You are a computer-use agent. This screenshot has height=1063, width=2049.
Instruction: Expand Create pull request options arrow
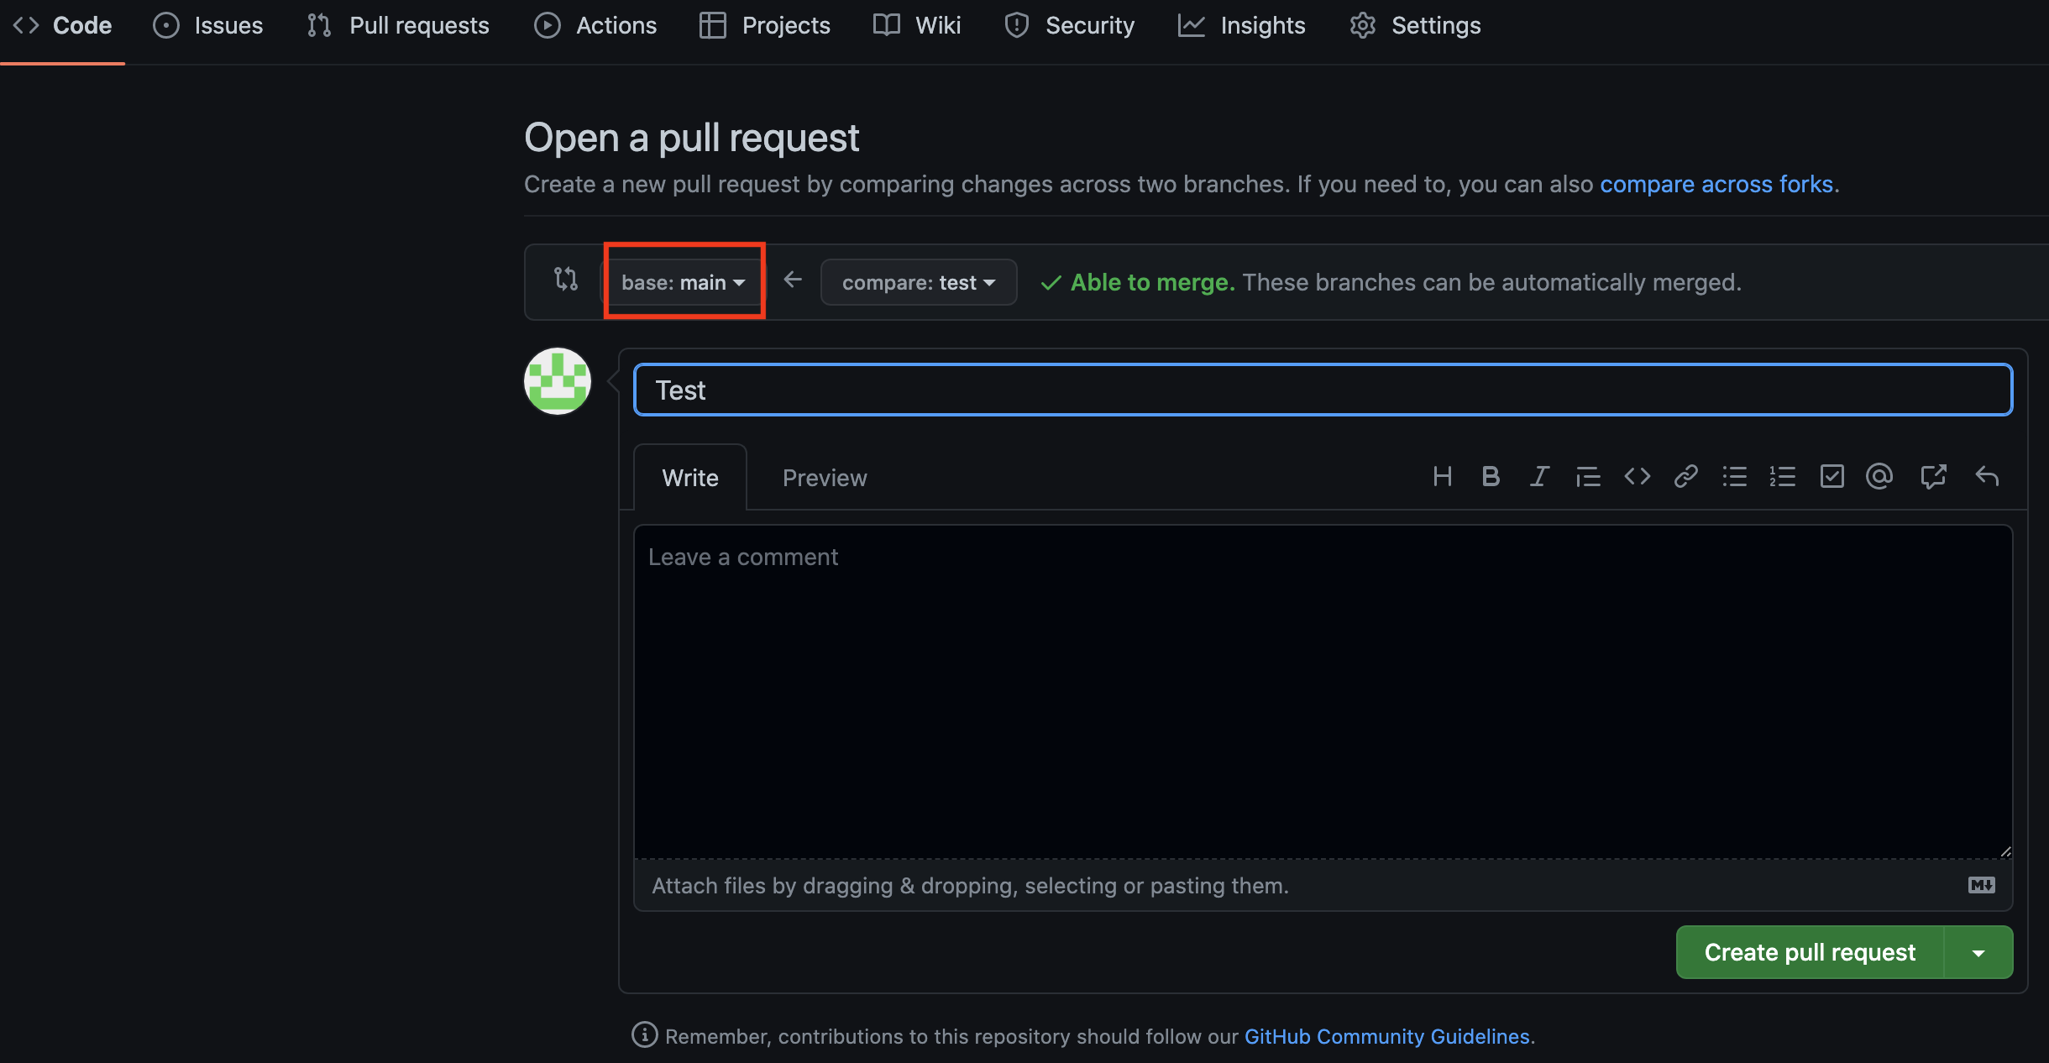[1978, 952]
